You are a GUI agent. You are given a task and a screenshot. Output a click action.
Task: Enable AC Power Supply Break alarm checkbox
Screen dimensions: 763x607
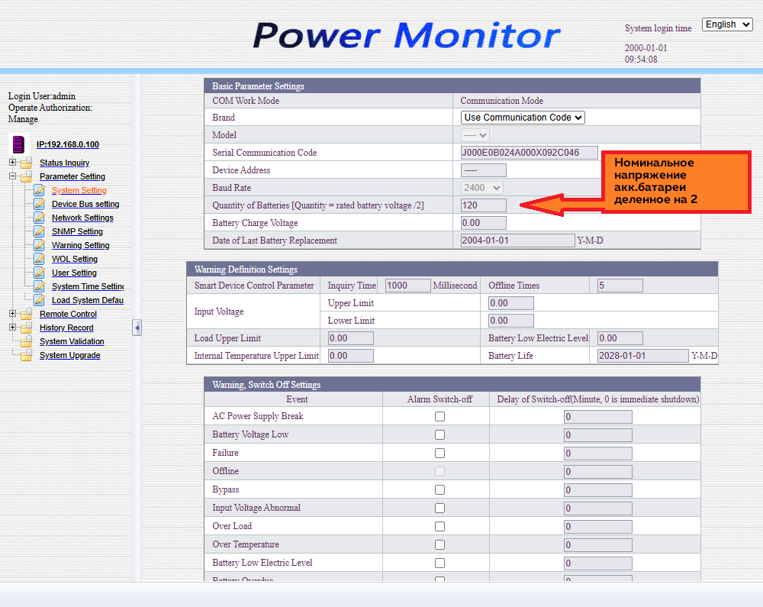[x=439, y=417]
